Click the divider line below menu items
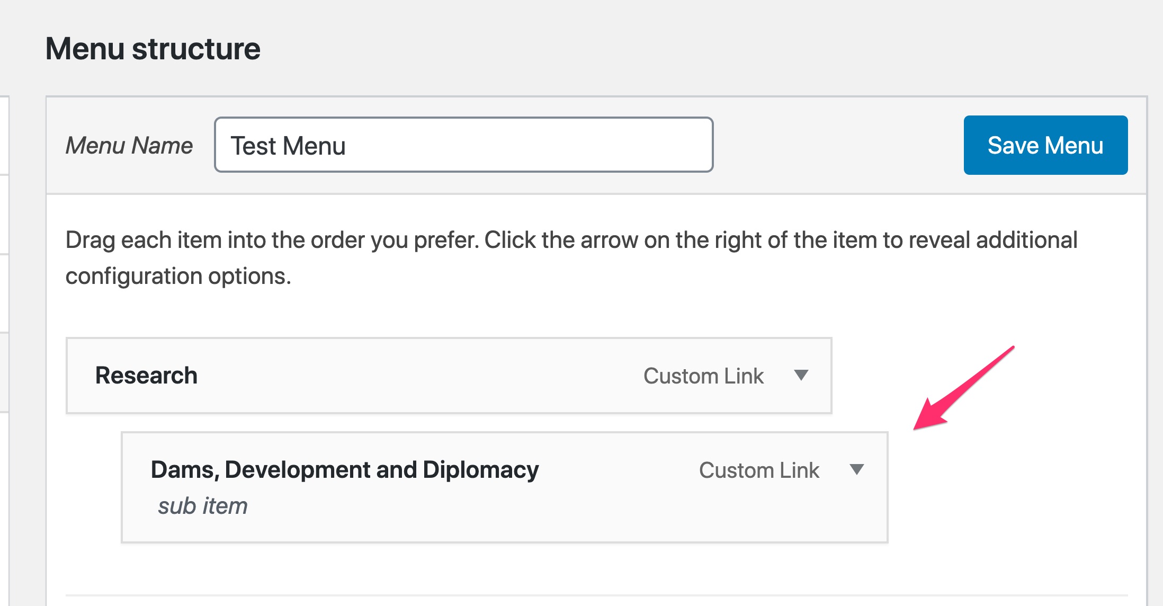The height and width of the screenshot is (606, 1163). coord(596,595)
